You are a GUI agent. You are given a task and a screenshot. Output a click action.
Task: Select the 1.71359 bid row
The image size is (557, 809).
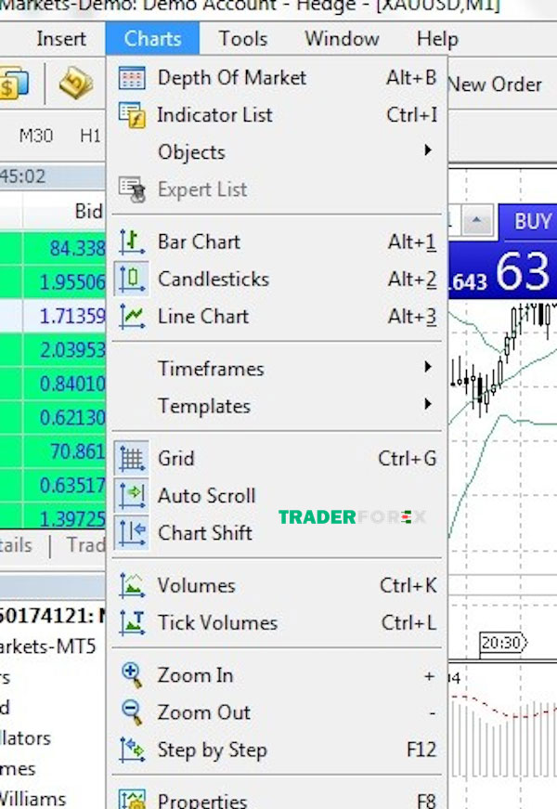coord(53,316)
